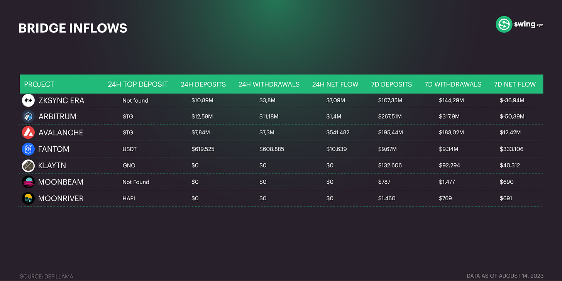
Task: Click the $11,18M withdrawals value
Action: [269, 116]
